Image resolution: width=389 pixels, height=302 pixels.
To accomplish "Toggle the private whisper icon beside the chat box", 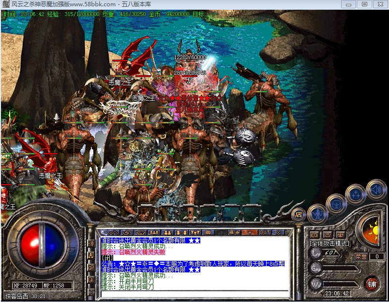I will [x=91, y=280].
